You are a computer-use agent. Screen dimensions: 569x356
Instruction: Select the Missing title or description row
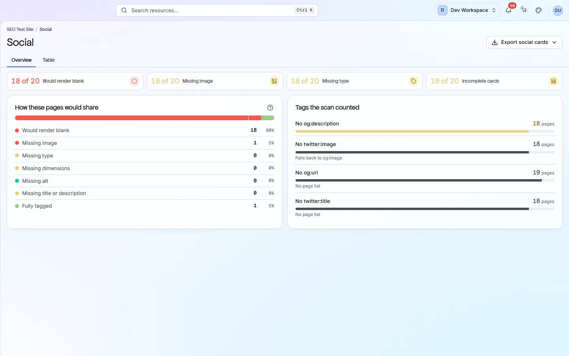point(145,193)
